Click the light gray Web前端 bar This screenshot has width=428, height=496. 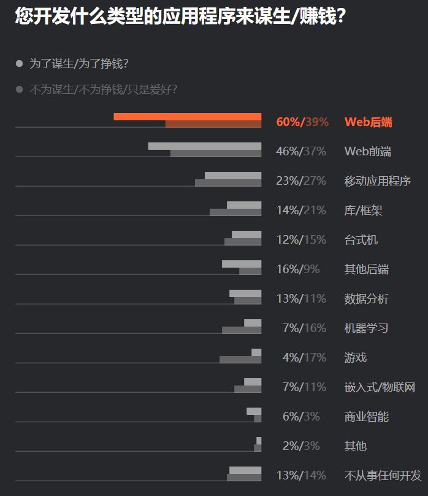click(204, 146)
